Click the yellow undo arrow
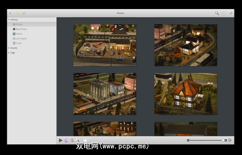 click(18, 13)
